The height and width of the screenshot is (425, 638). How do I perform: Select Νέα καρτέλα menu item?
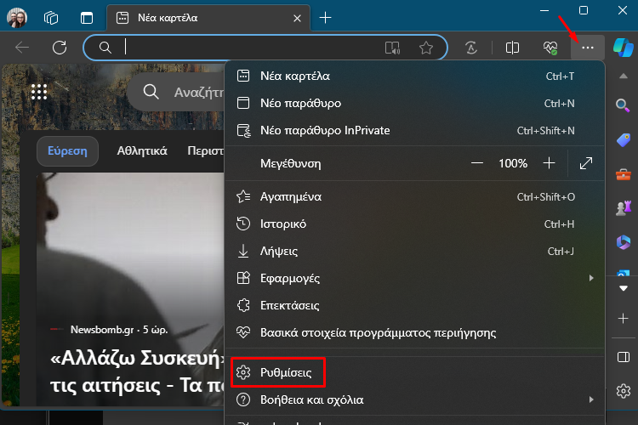point(414,76)
